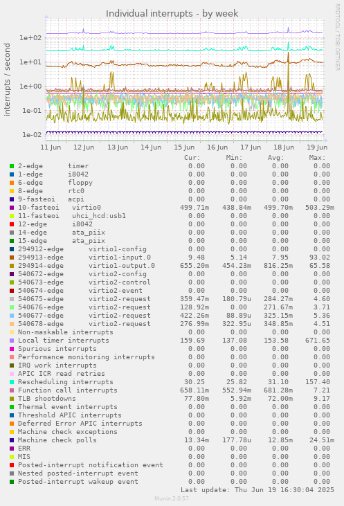The image size is (344, 506).
Task: Click the olive TLB shootdowns legend swatch
Action: (x=12, y=399)
